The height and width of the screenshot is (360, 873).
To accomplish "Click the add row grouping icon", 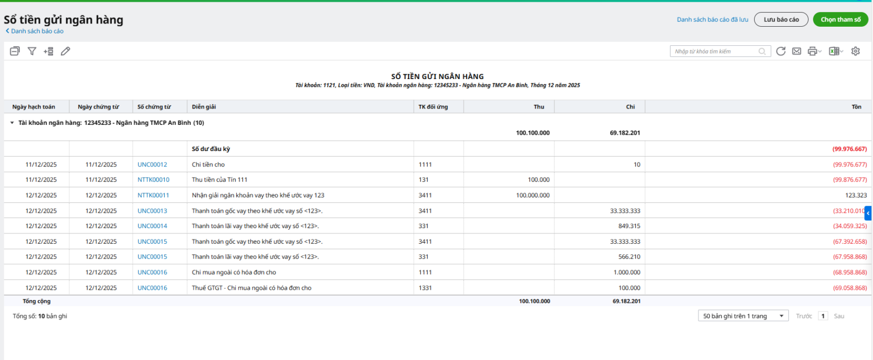I will click(x=49, y=51).
